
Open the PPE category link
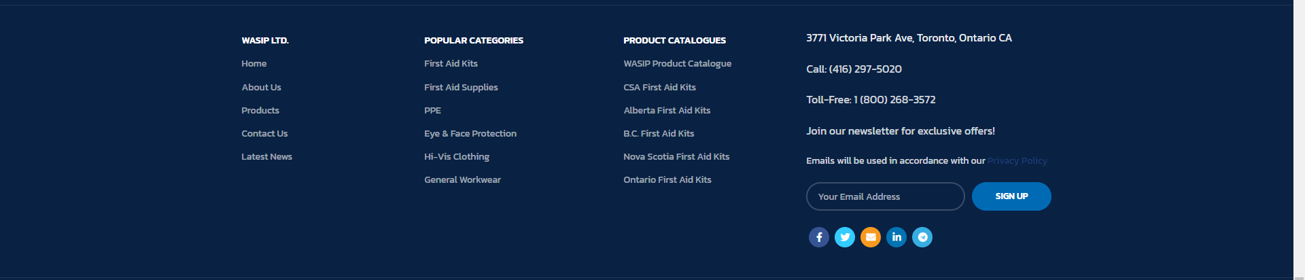coord(432,111)
